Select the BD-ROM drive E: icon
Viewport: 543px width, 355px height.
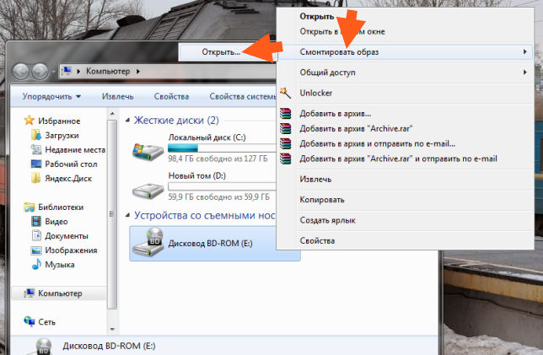click(148, 242)
